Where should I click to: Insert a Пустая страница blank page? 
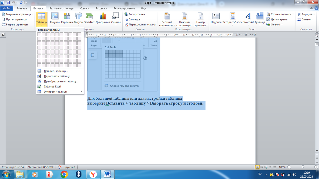pyautogui.click(x=14, y=19)
